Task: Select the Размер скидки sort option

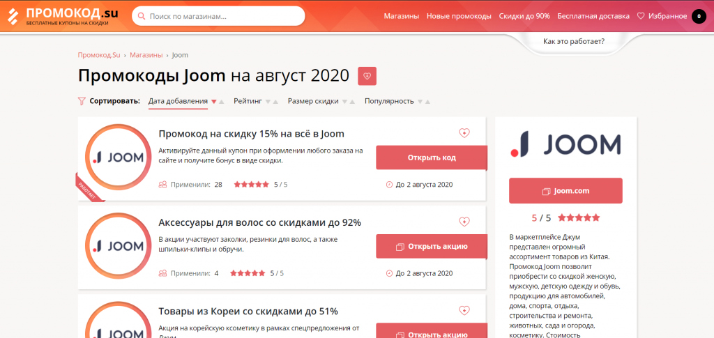Action: coord(313,101)
